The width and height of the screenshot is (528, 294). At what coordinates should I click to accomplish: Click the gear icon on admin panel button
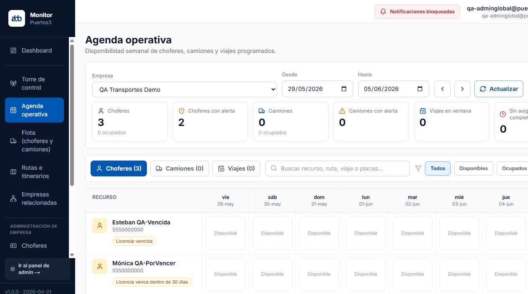tap(13, 269)
